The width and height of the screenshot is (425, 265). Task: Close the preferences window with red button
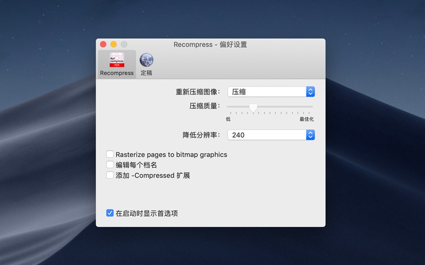103,45
